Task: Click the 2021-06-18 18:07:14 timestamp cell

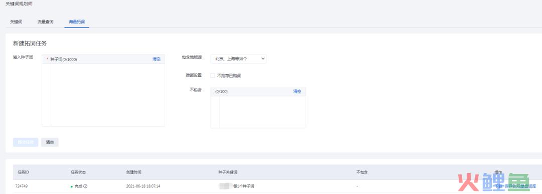Action: click(143, 186)
